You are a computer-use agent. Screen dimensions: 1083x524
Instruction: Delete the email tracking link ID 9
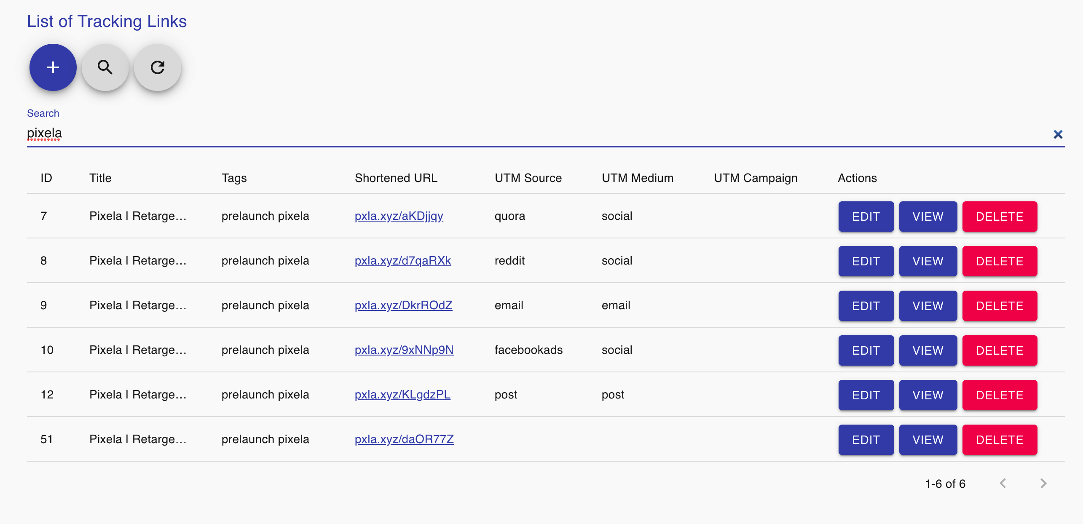click(999, 306)
